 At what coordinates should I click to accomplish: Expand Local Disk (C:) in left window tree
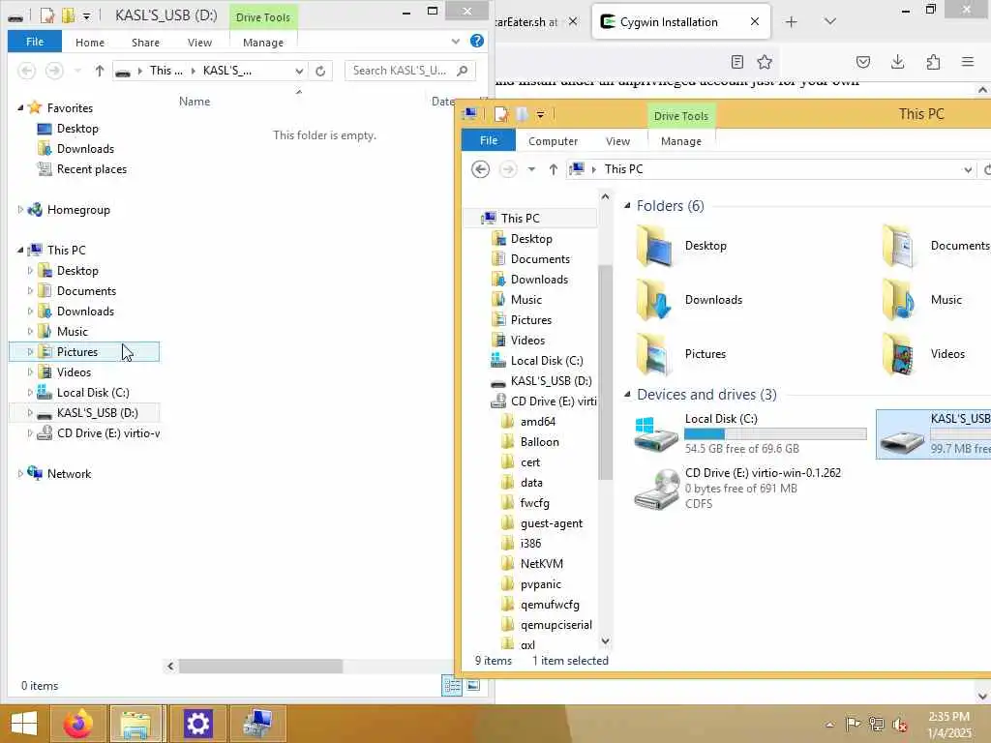pos(30,393)
